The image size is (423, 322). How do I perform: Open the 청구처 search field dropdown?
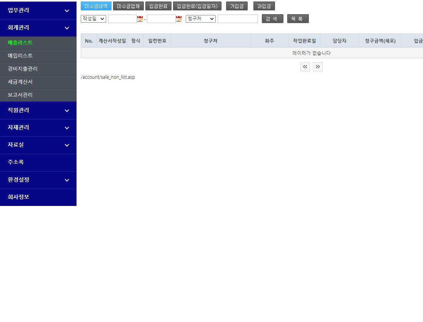tap(201, 19)
